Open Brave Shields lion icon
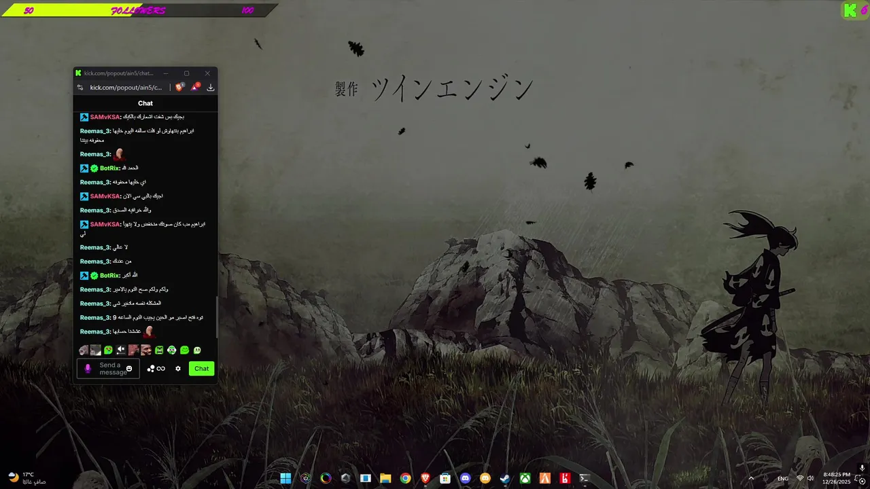The image size is (870, 489). pyautogui.click(x=179, y=87)
